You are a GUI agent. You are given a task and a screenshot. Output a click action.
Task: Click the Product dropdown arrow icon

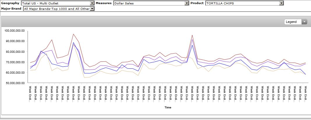coord(281,3)
